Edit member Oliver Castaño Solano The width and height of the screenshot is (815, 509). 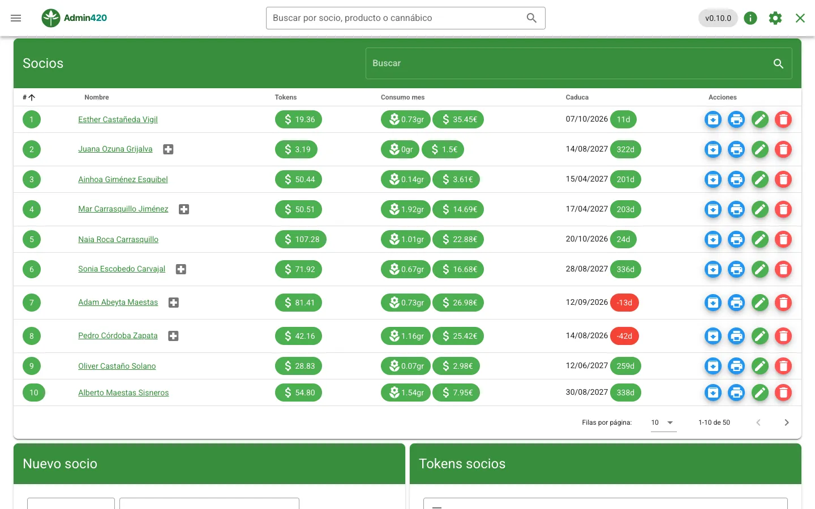coord(760,366)
